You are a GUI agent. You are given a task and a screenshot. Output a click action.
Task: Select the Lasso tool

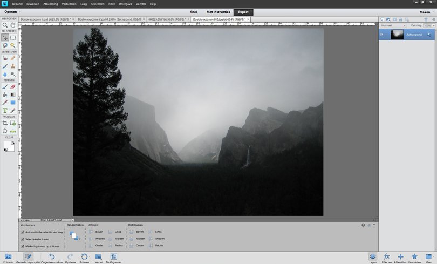click(x=5, y=45)
